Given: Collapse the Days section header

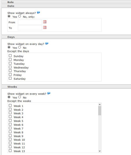Looking at the screenshot, I should (x=66, y=37).
